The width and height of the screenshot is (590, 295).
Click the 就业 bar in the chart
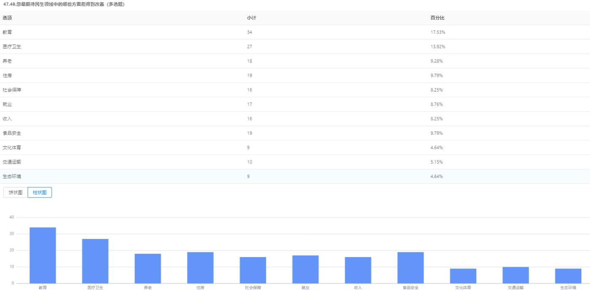tap(306, 269)
